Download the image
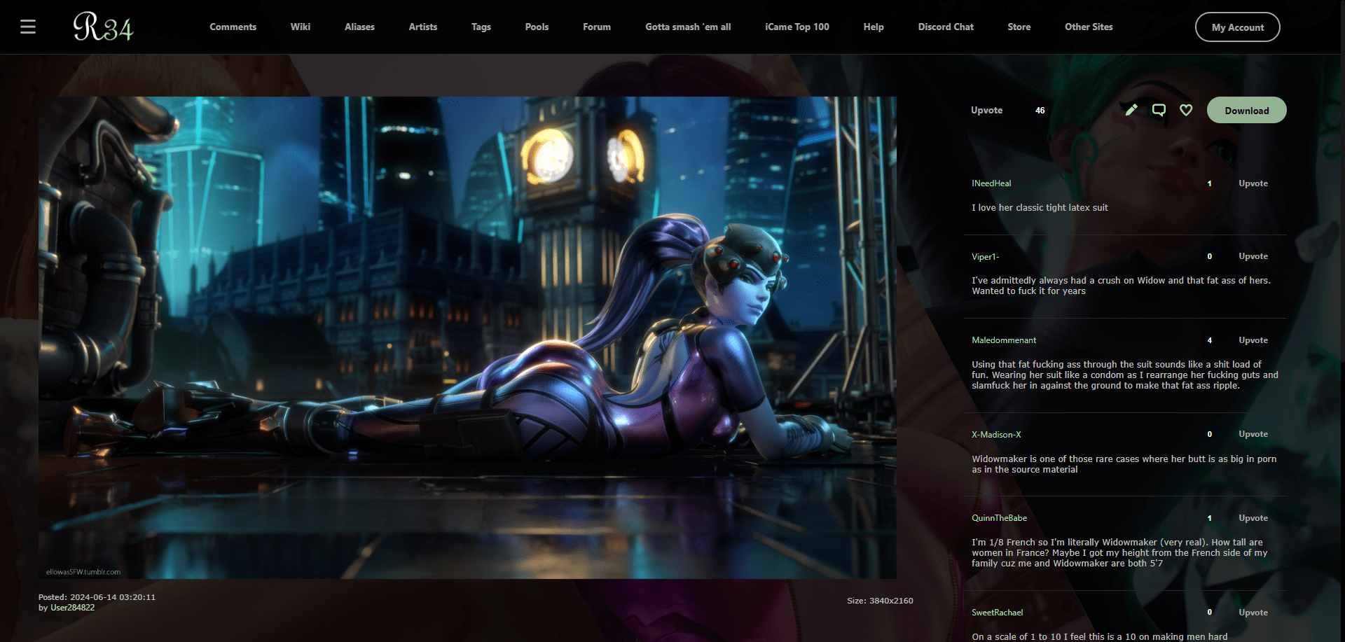 1247,110
